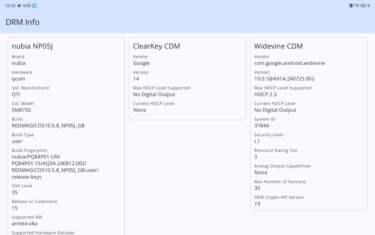This screenshot has height=235, width=375.
Task: Click the ClearKey Vendor value Google
Action: coord(142,63)
